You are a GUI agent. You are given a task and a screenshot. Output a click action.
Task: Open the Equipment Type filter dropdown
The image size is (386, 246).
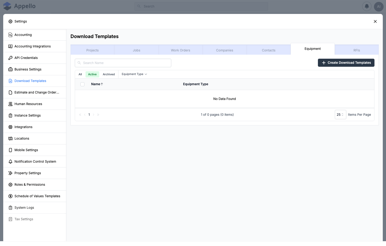click(x=134, y=74)
